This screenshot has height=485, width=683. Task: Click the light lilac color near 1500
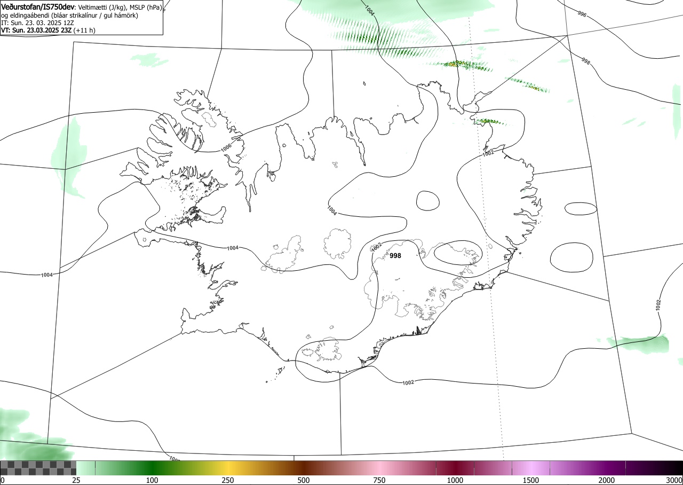pyautogui.click(x=531, y=468)
